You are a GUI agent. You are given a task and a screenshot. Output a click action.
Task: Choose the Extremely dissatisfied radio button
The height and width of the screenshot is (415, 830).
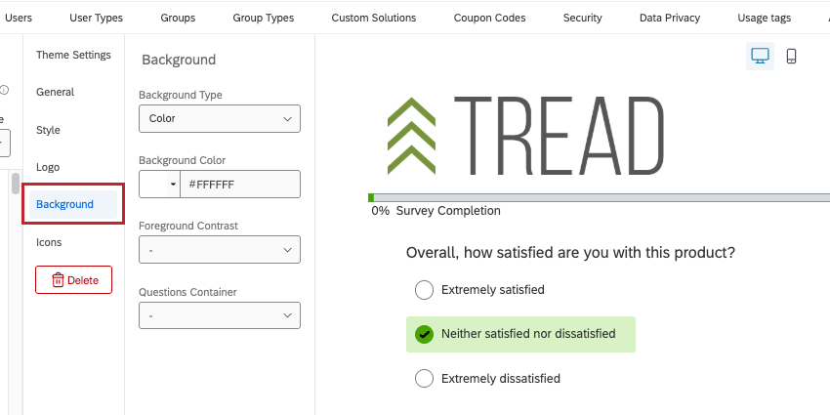(x=424, y=378)
